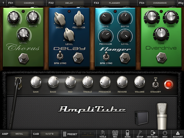
Task: Toggle the Flanger pedal footswitch
Action: pos(125,58)
